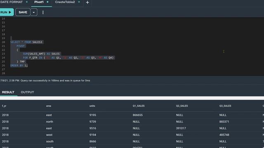Select cell value 866655

(x=137, y=115)
